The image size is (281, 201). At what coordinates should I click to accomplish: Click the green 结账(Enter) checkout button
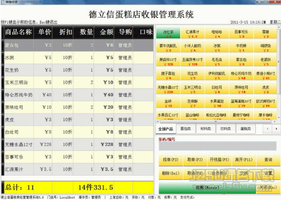pos(207,187)
